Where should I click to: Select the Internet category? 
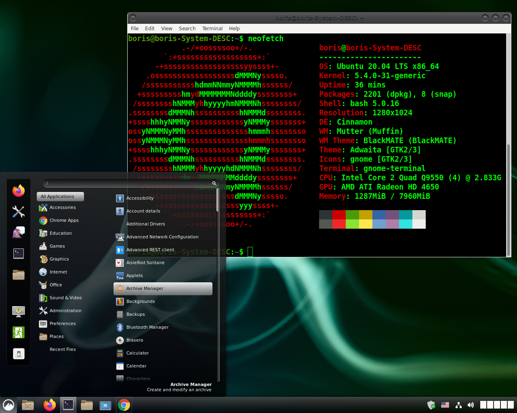point(60,272)
